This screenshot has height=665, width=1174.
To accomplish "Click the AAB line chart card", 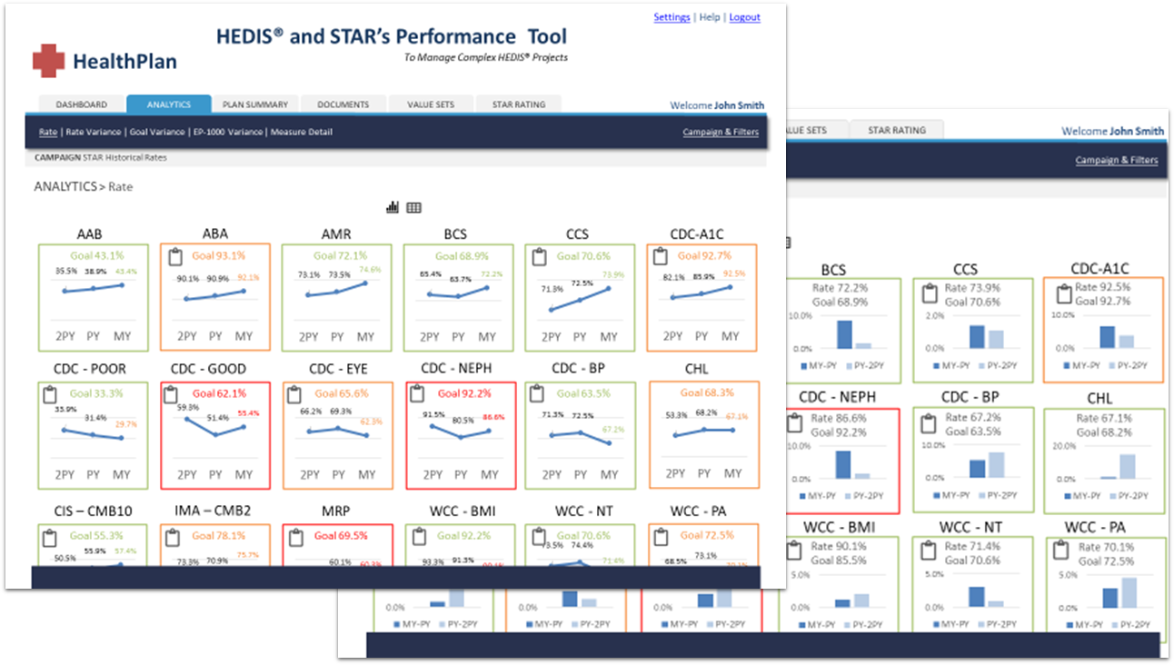I will pos(95,297).
